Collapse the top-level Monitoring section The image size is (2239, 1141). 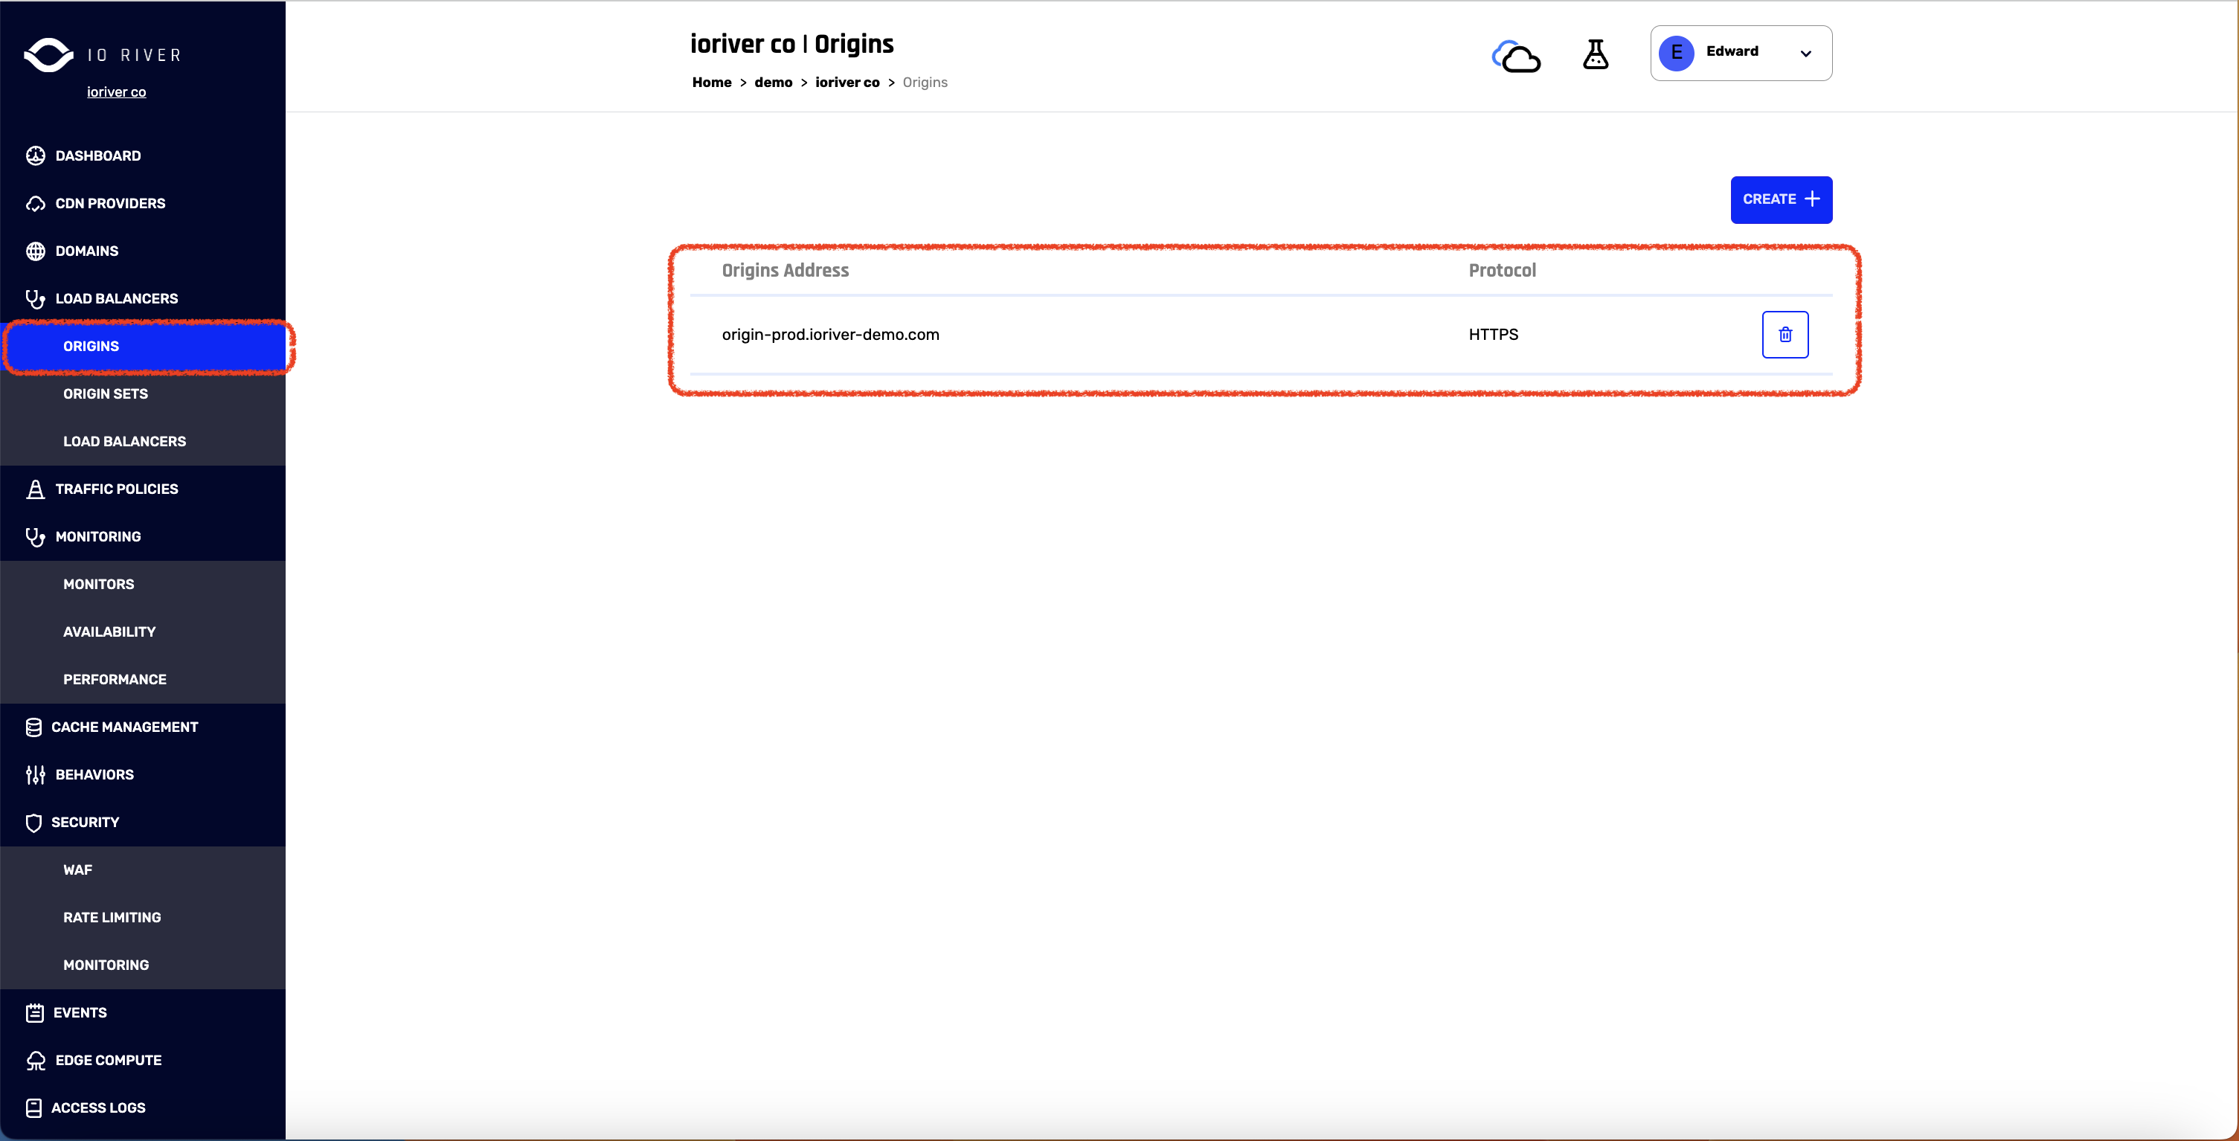pos(98,537)
